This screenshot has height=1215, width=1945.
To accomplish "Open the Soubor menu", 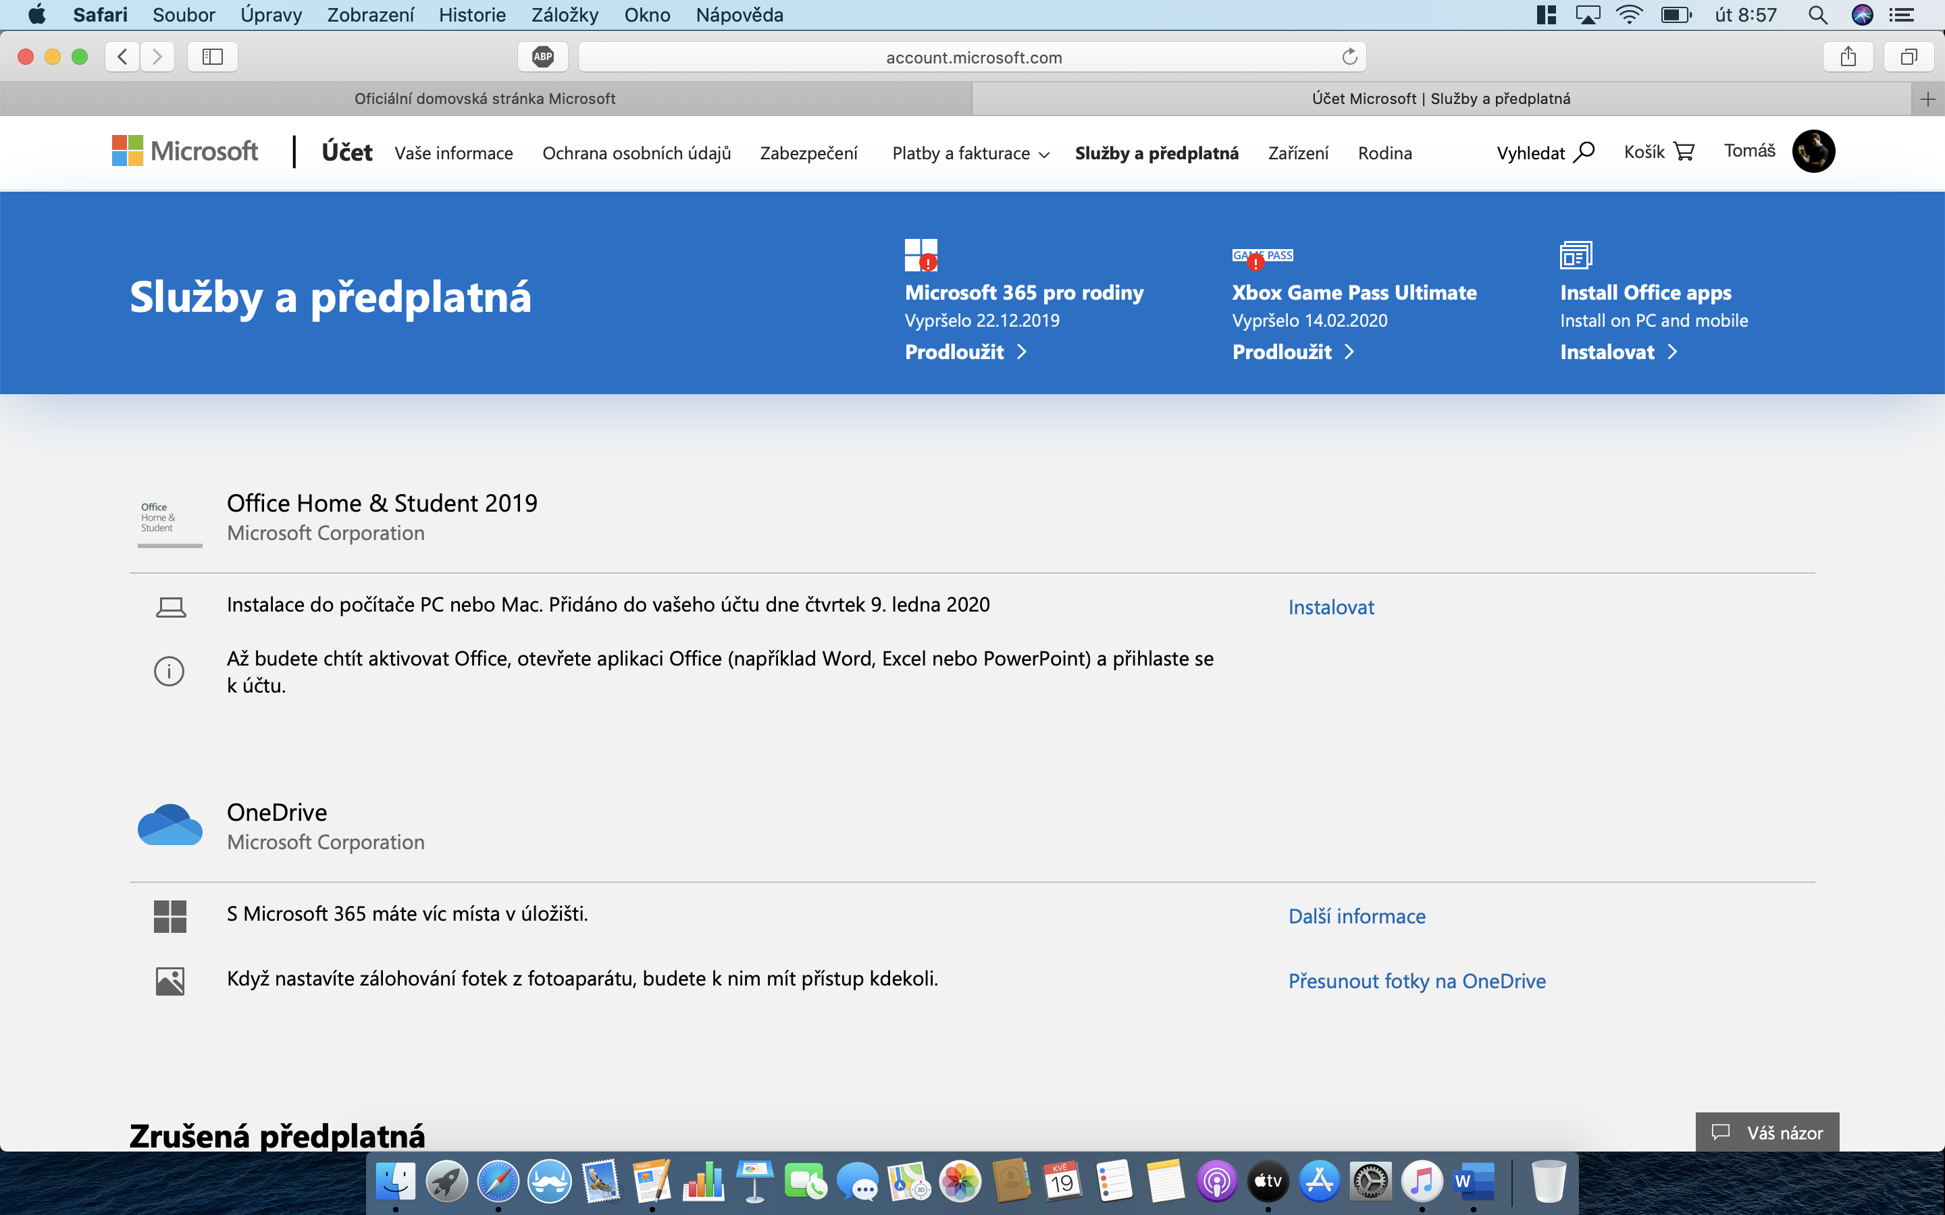I will 184,14.
